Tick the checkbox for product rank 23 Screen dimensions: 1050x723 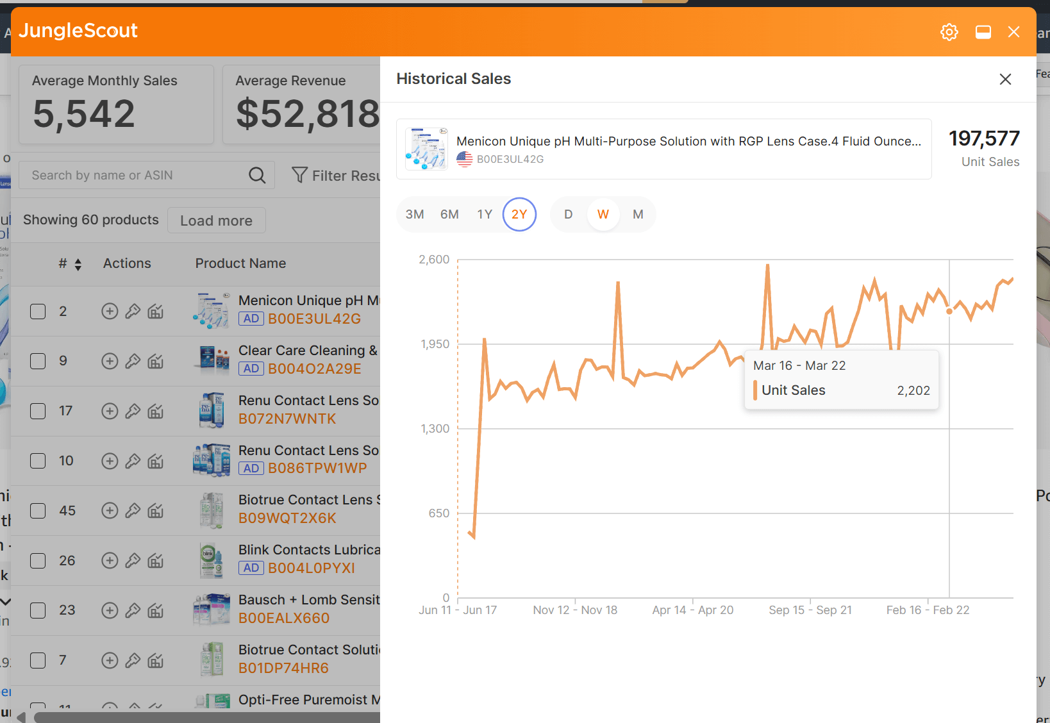pos(38,610)
